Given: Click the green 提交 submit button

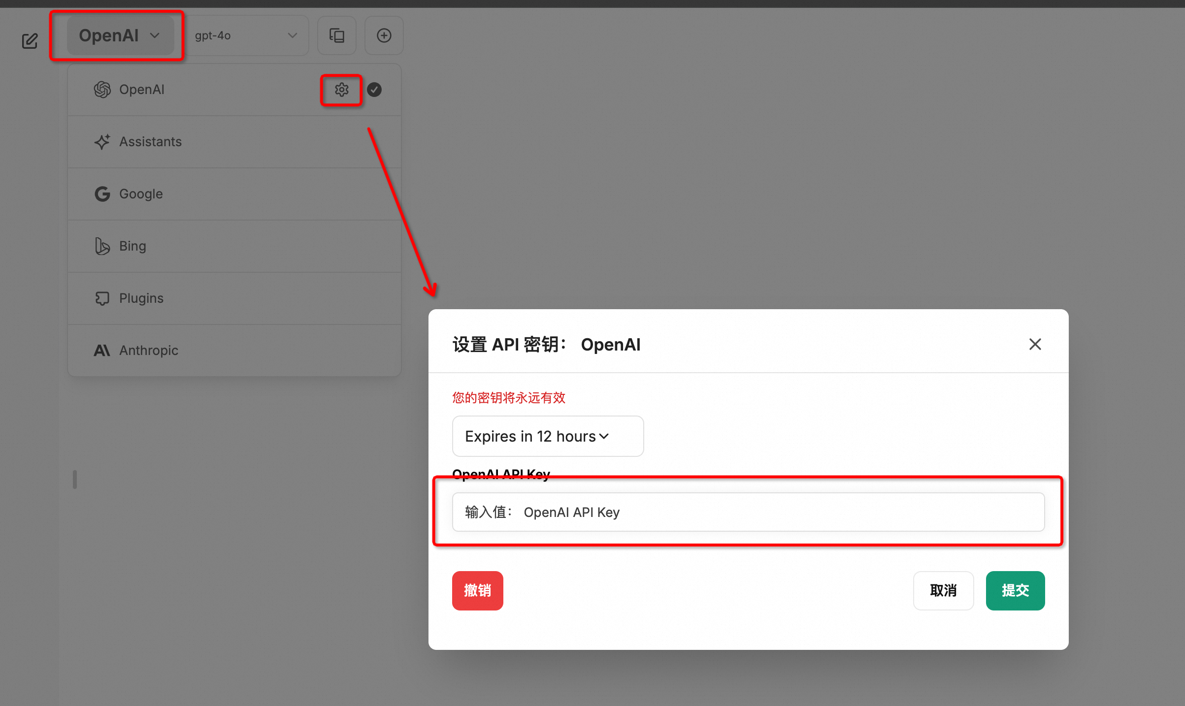Looking at the screenshot, I should (1015, 590).
